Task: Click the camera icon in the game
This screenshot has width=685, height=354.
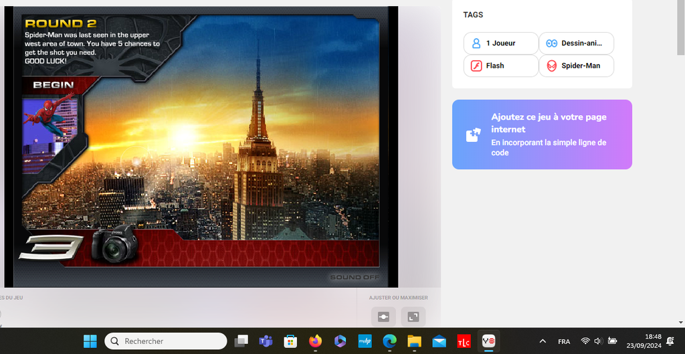Action: tap(114, 244)
